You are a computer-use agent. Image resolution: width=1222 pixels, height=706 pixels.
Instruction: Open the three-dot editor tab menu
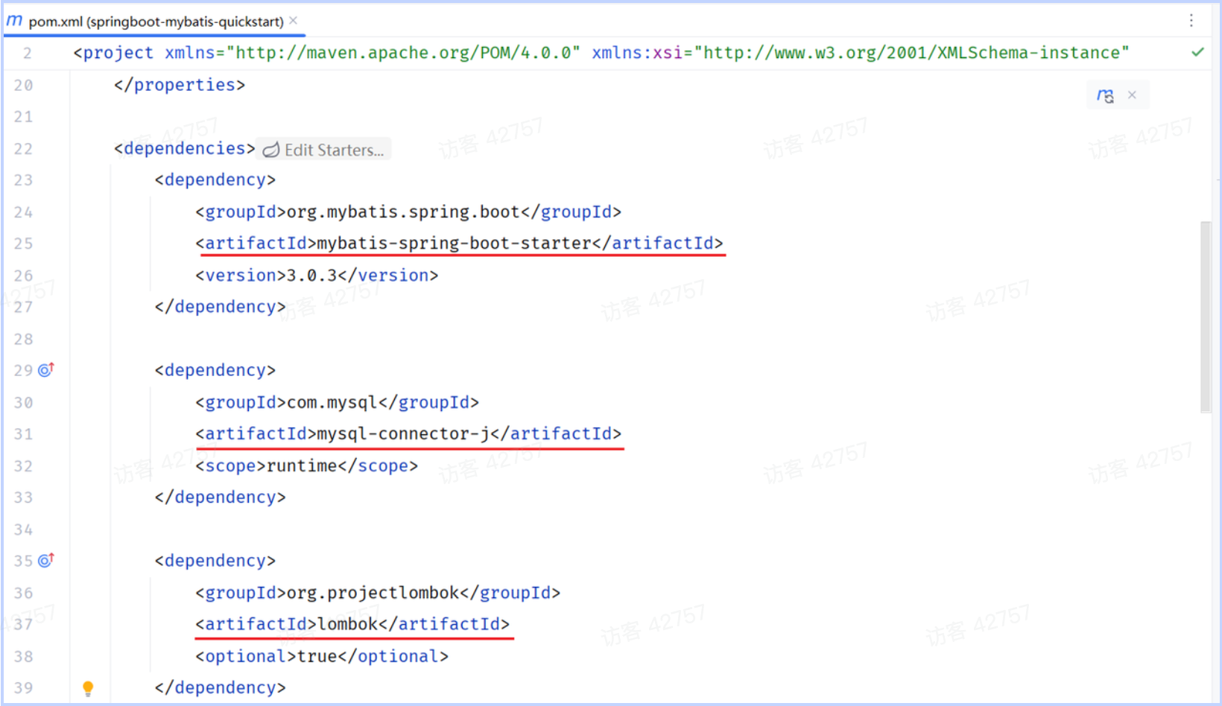(1191, 21)
